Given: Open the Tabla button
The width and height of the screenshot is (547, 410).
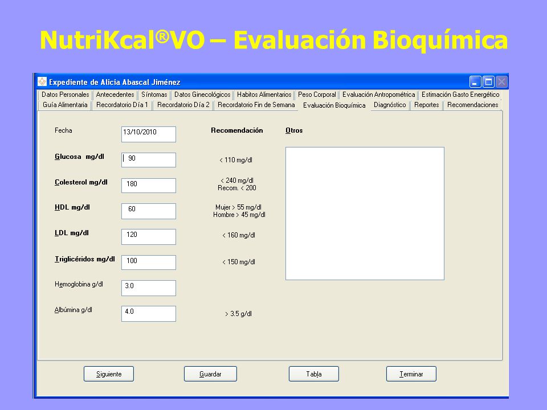Looking at the screenshot, I should pyautogui.click(x=313, y=374).
